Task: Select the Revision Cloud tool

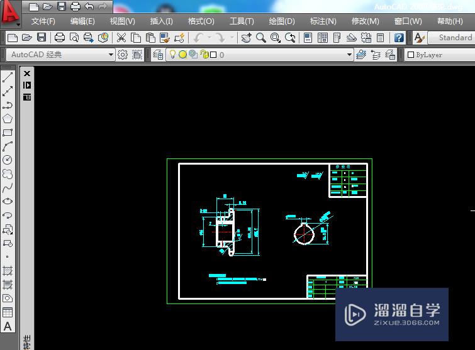Action: click(x=8, y=174)
